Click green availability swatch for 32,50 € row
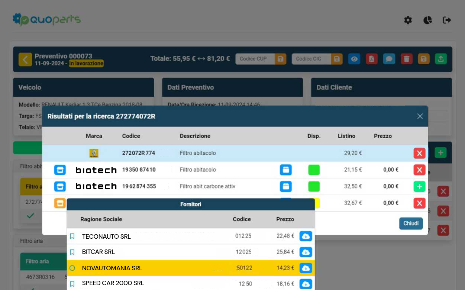Viewport: 465px width, 290px height. tap(314, 186)
